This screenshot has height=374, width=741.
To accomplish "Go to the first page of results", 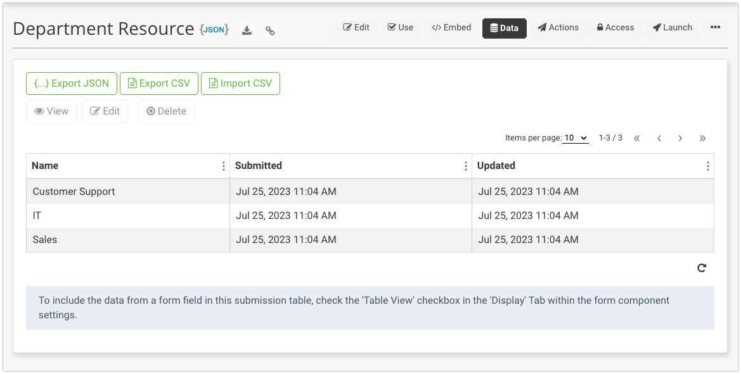I will (x=637, y=138).
